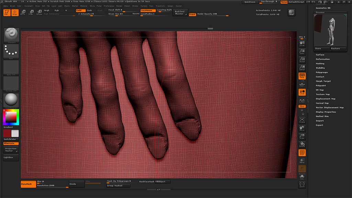Toggle LazyMouse option
The width and height of the screenshot is (352, 198).
point(148,10)
